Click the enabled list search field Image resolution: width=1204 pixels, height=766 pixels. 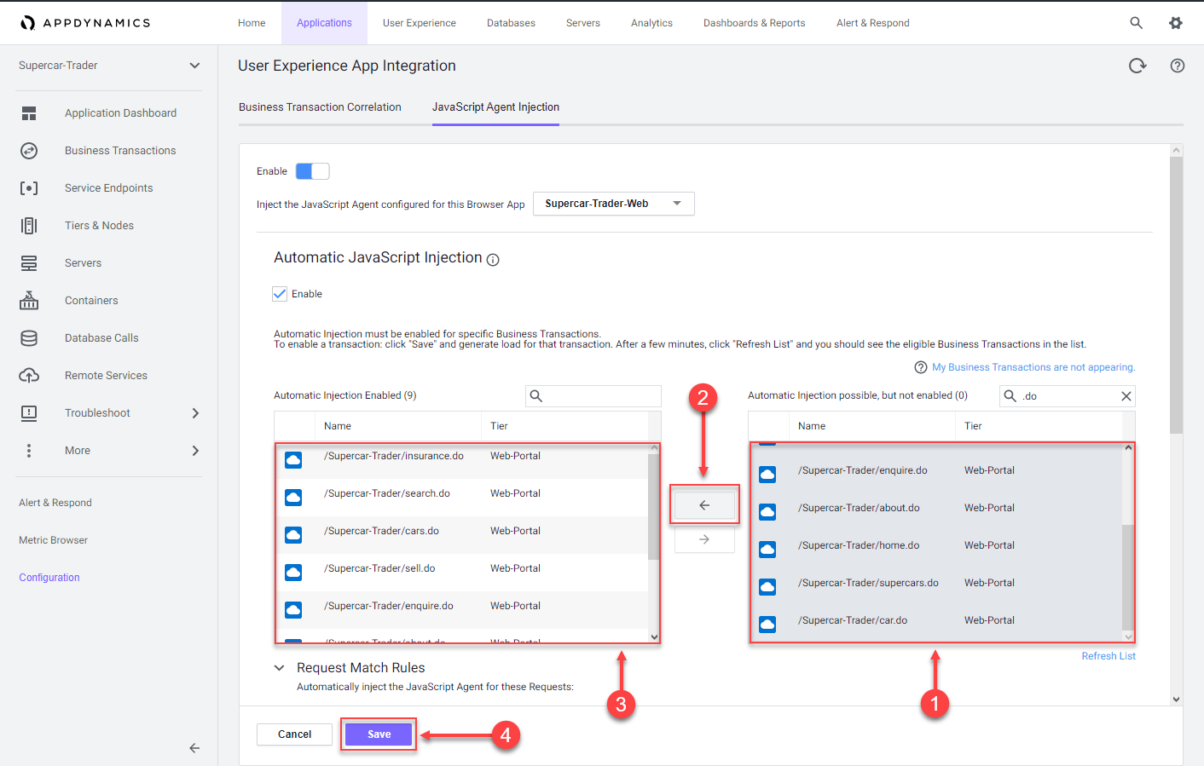coord(593,396)
